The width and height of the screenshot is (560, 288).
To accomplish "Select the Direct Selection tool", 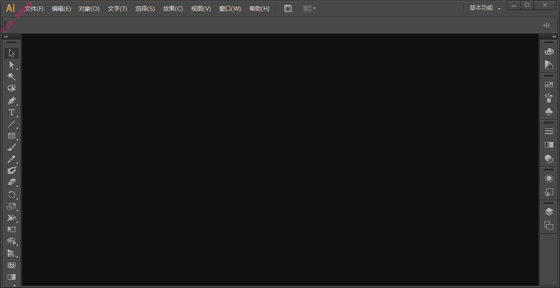I will click(x=12, y=65).
